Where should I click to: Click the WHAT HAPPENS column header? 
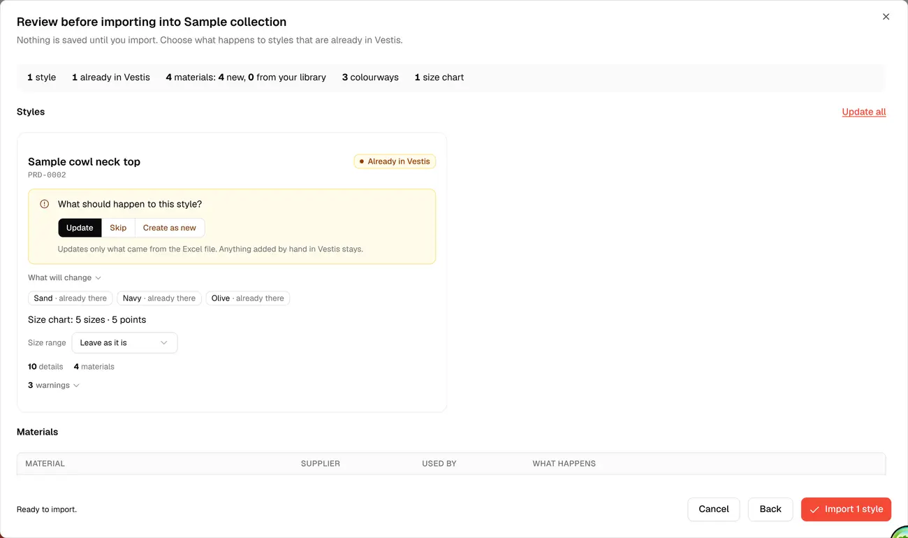pos(564,463)
